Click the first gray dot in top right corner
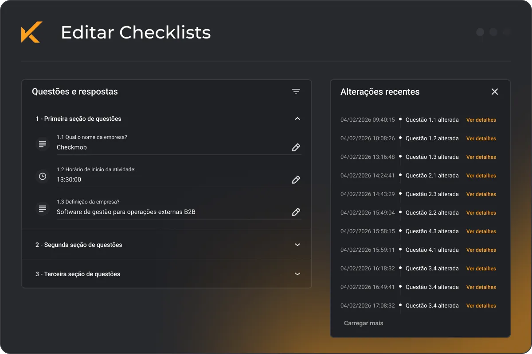532x354 pixels. pyautogui.click(x=480, y=32)
